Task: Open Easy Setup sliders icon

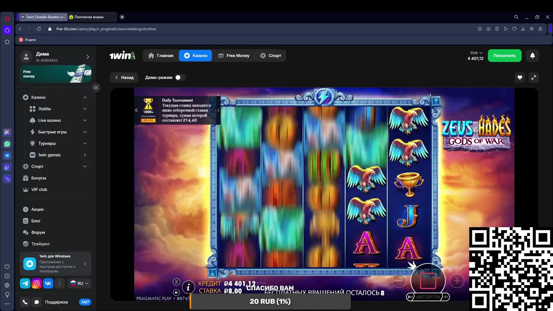Action: [x=531, y=29]
